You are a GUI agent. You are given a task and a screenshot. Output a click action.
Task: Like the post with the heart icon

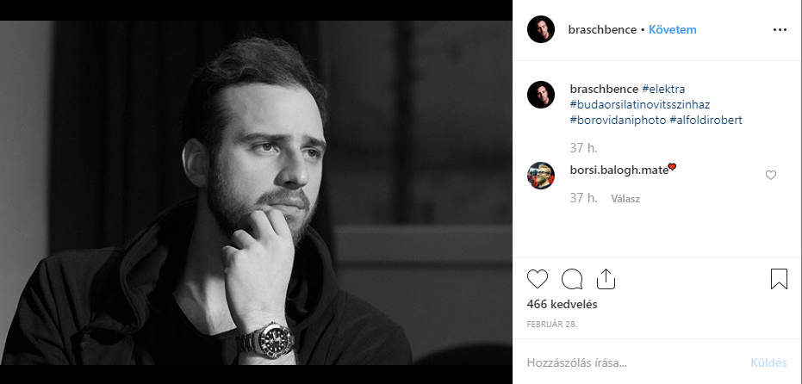pos(538,279)
